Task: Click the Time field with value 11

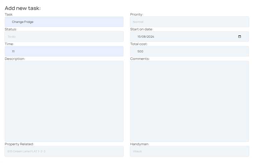Action: coord(64,51)
